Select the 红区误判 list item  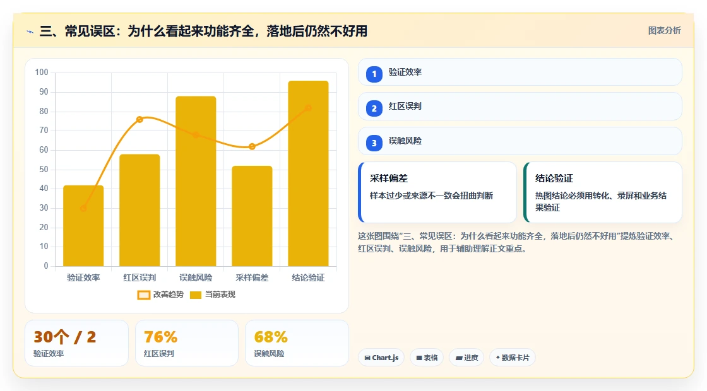click(x=520, y=107)
